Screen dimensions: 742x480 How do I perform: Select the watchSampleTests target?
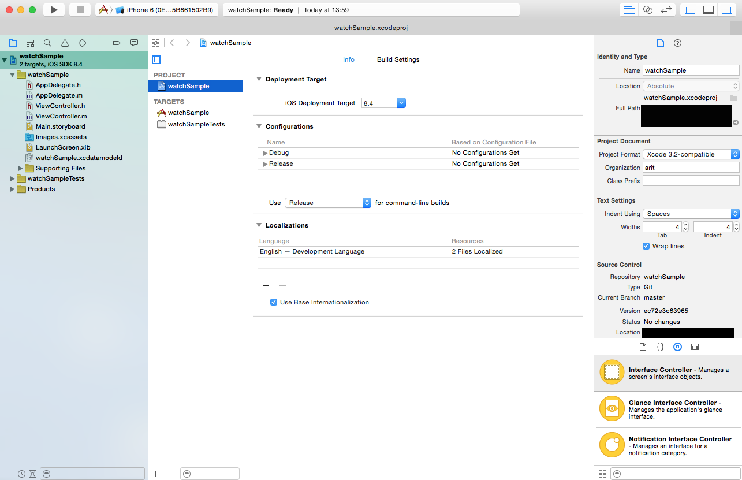[x=195, y=124]
